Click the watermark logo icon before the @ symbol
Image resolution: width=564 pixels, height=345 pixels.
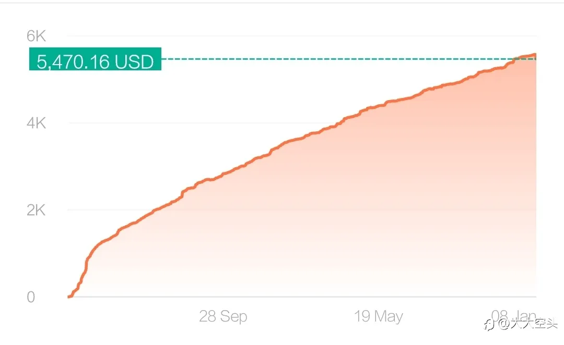[x=489, y=325]
